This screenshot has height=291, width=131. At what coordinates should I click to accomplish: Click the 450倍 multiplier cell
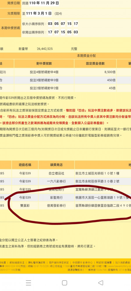(x=95, y=80)
